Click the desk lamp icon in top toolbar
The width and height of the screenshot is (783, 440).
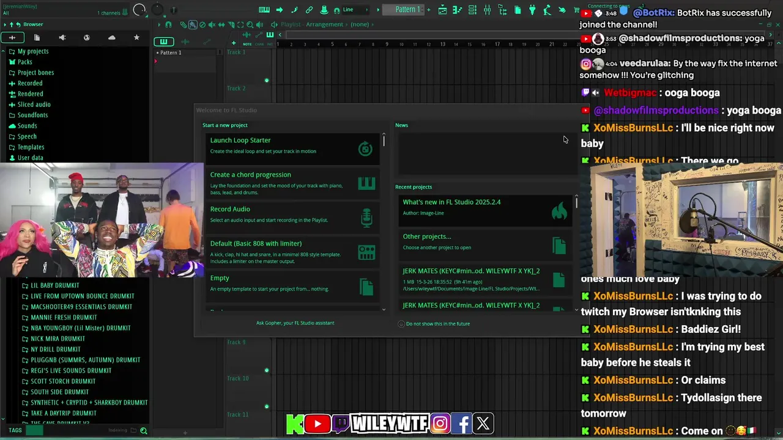tap(547, 10)
